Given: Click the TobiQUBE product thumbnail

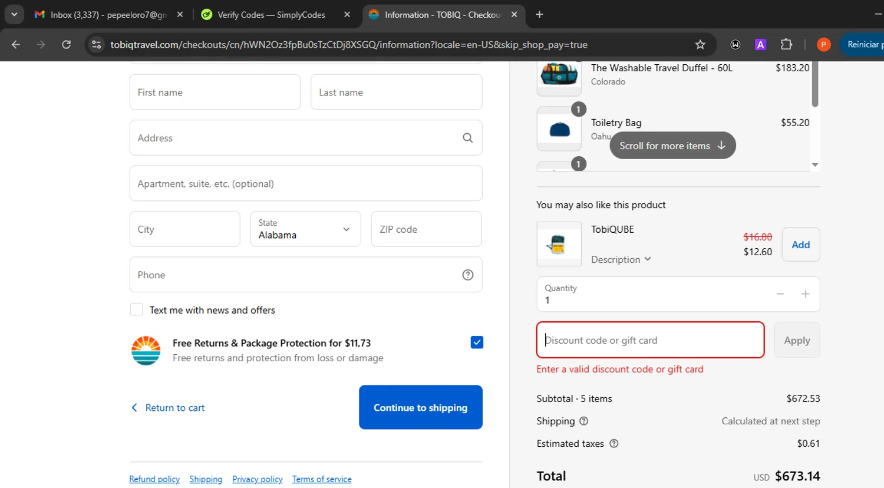Looking at the screenshot, I should [559, 244].
